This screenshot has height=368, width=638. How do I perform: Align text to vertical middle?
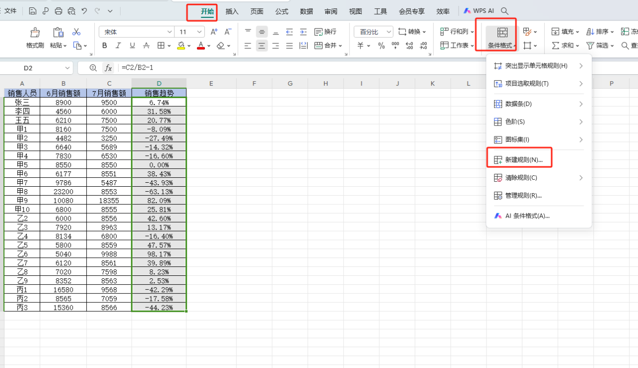tap(262, 32)
